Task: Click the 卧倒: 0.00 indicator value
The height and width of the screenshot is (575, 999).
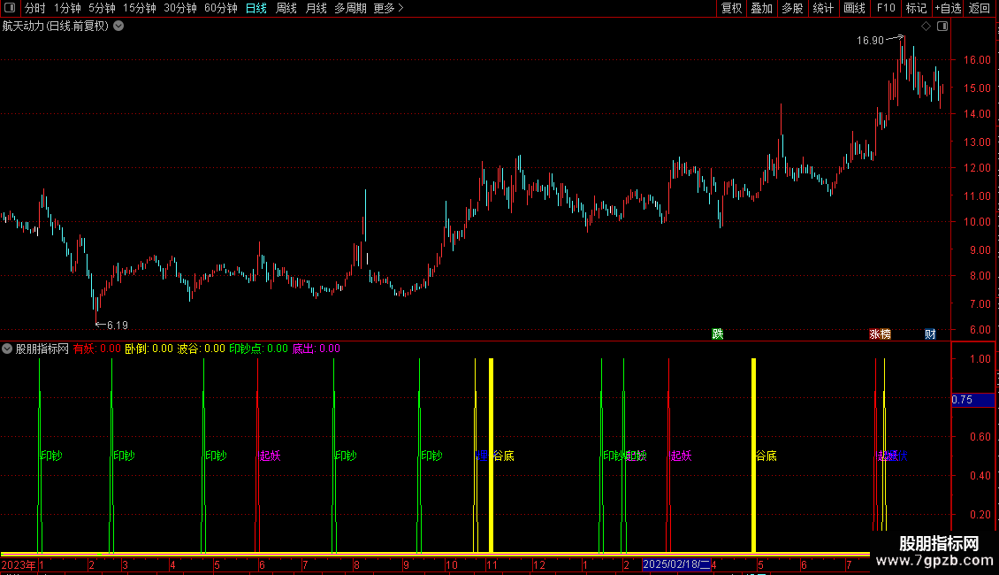Action: (x=149, y=349)
